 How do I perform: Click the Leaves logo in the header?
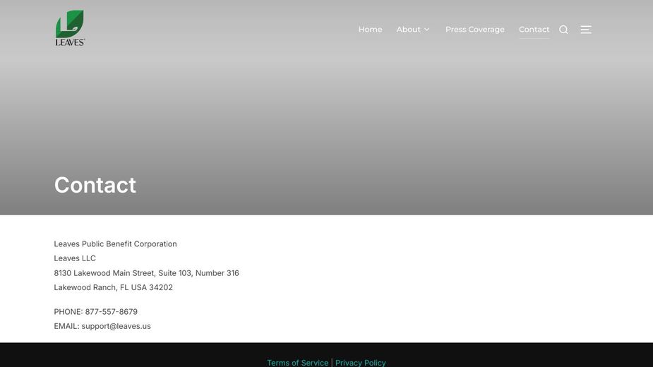point(70,28)
